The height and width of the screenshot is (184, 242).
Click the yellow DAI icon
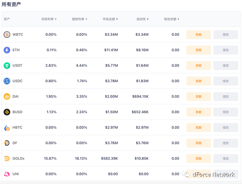(7, 97)
